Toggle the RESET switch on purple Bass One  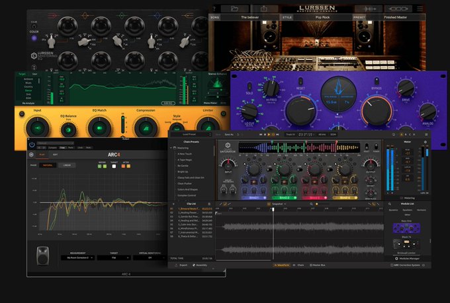click(300, 81)
